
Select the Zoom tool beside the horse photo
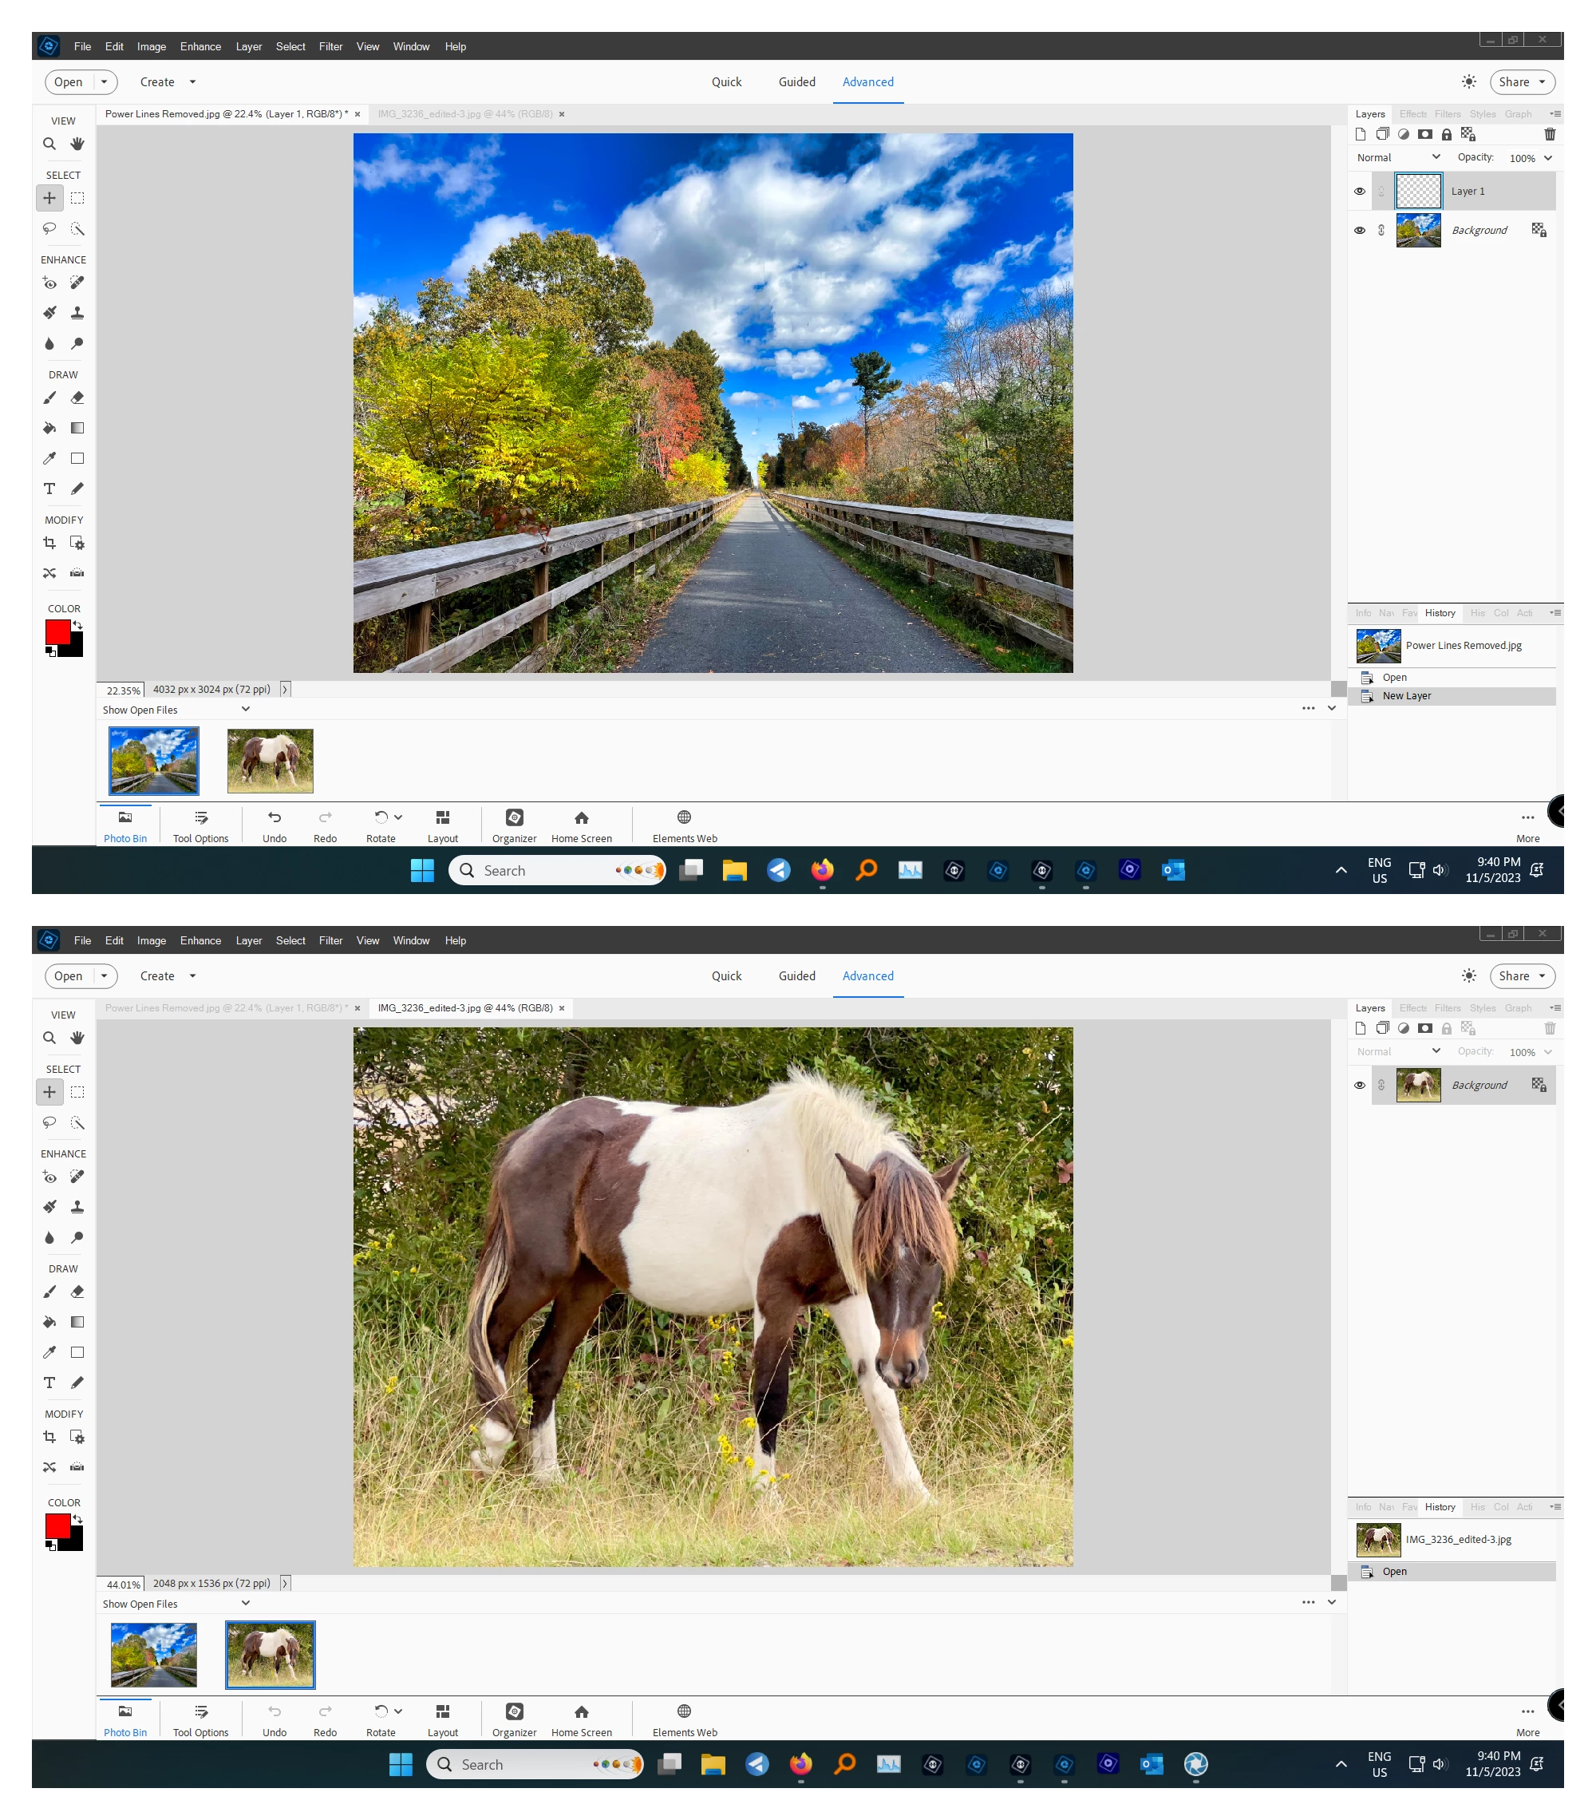[x=49, y=1039]
